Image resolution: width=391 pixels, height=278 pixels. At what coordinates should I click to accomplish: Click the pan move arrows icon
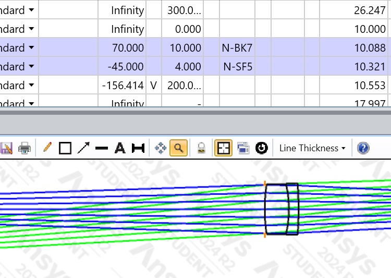tap(161, 148)
